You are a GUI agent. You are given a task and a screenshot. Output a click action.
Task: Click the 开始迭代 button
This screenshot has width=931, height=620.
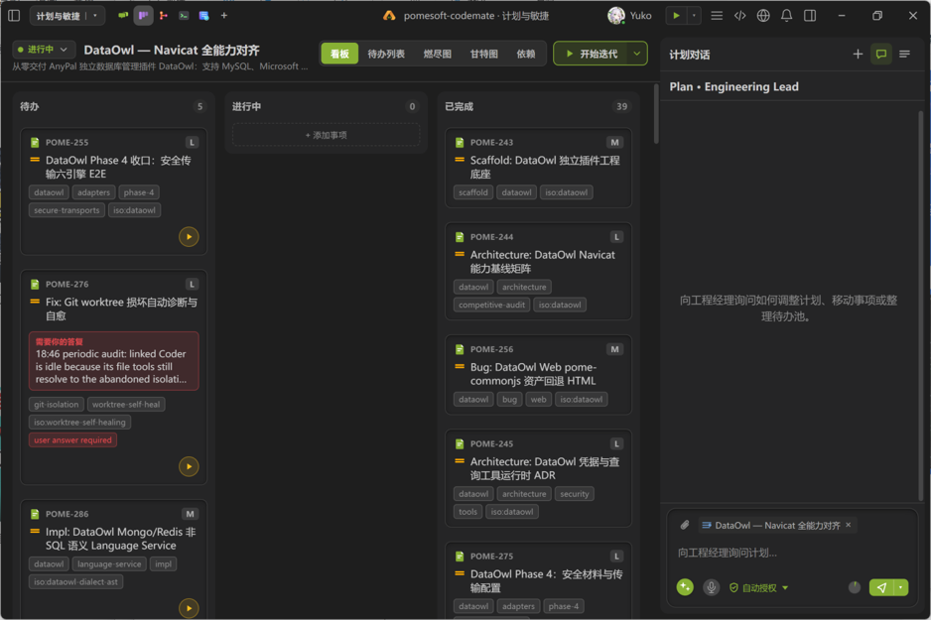click(592, 54)
